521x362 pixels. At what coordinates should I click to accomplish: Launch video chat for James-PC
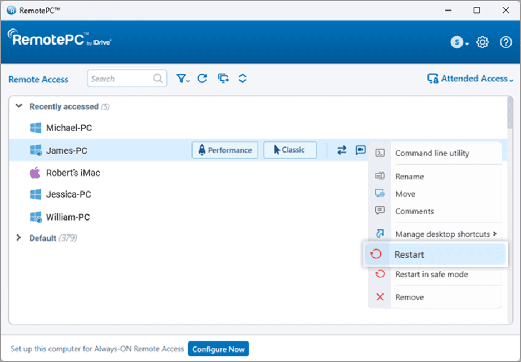(x=359, y=150)
